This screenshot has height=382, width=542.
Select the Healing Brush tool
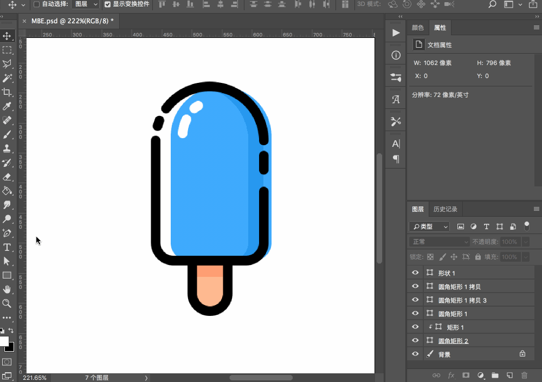tap(7, 120)
